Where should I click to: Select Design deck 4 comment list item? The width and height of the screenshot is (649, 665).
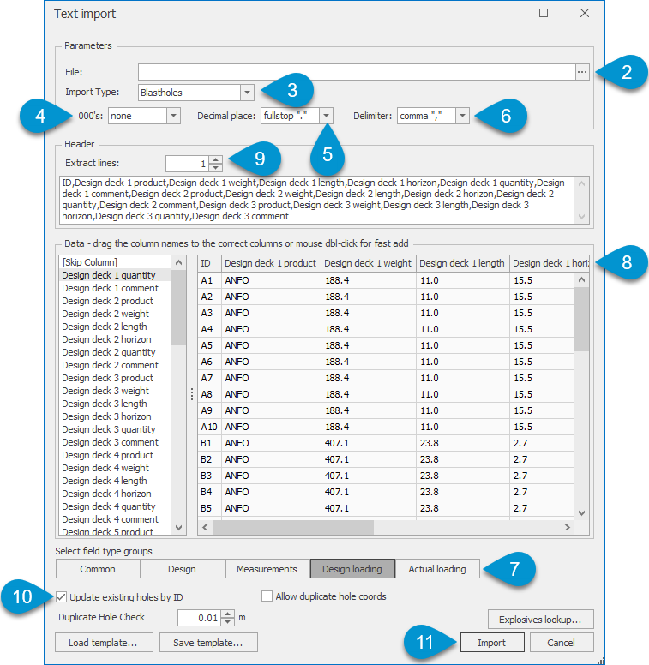coord(115,519)
